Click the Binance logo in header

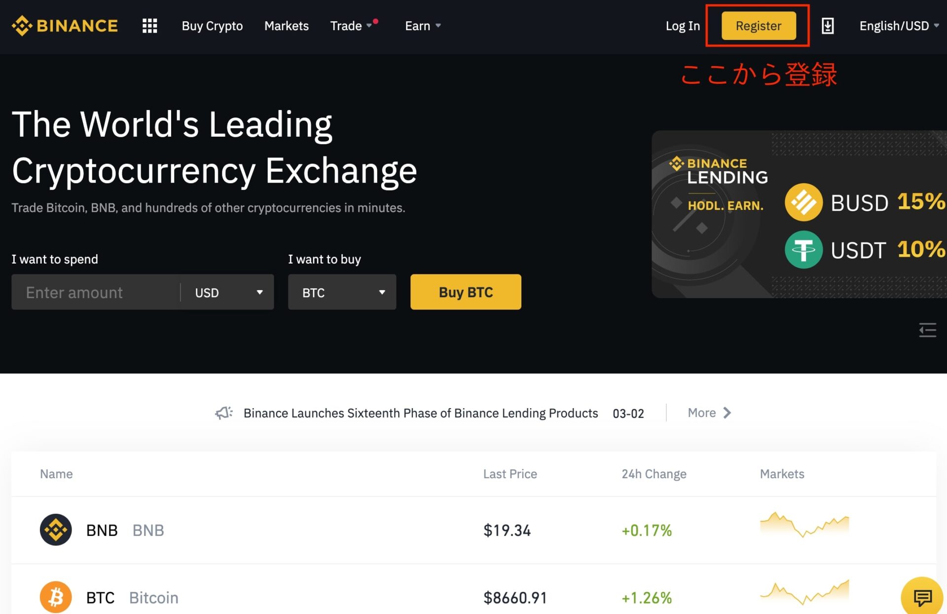[65, 26]
